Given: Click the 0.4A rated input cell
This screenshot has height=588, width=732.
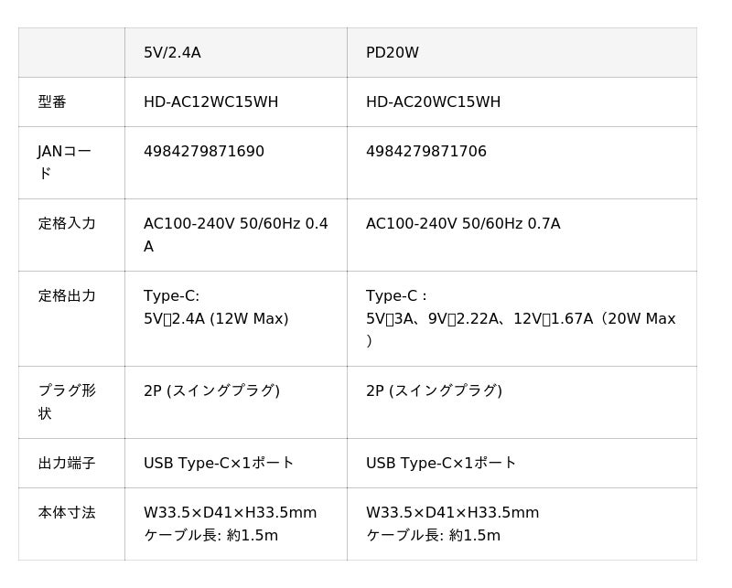Looking at the screenshot, I should [x=235, y=235].
